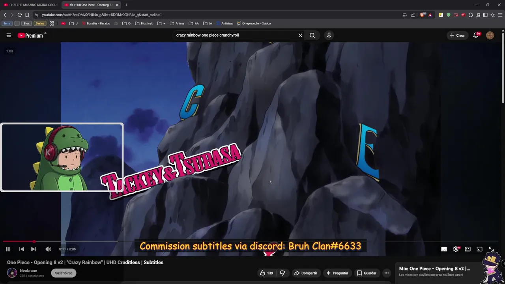Open the extensions puzzle menu
The width and height of the screenshot is (505, 284).
pos(471,15)
